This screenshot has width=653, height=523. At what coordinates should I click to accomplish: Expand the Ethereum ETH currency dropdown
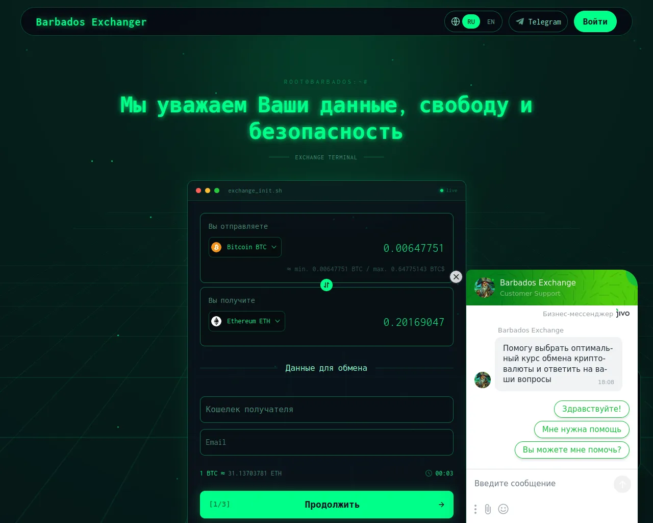(x=247, y=321)
